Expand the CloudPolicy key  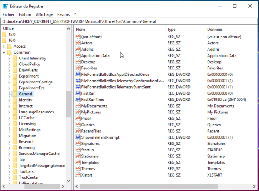(x=9, y=64)
